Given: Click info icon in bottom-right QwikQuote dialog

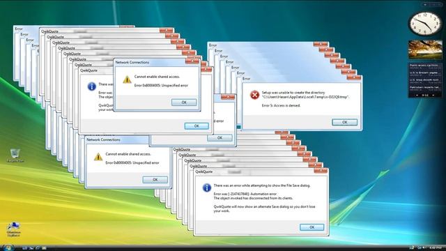Looking at the screenshot, I should coord(206,188).
